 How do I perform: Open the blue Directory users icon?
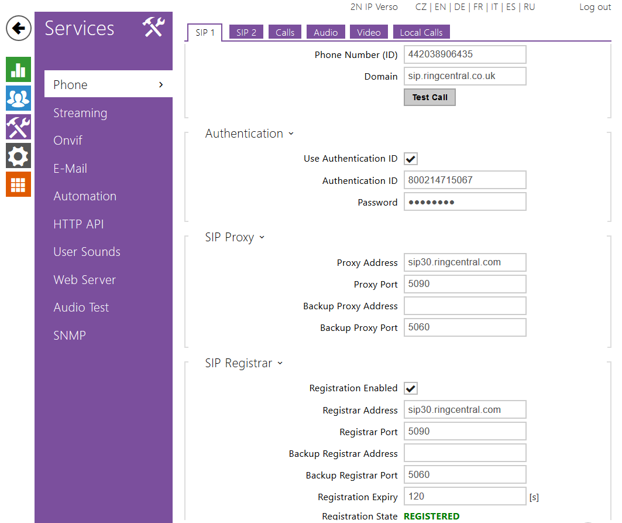[x=18, y=98]
